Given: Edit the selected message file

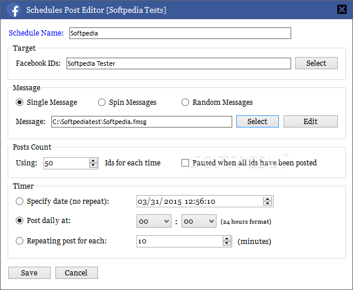Looking at the screenshot, I should [x=310, y=122].
